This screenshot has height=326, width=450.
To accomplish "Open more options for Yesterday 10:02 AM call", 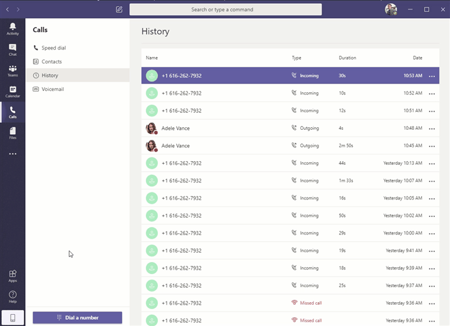I will pos(432,216).
